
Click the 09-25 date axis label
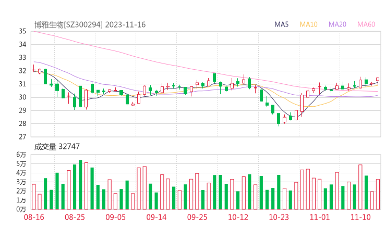click(197, 217)
